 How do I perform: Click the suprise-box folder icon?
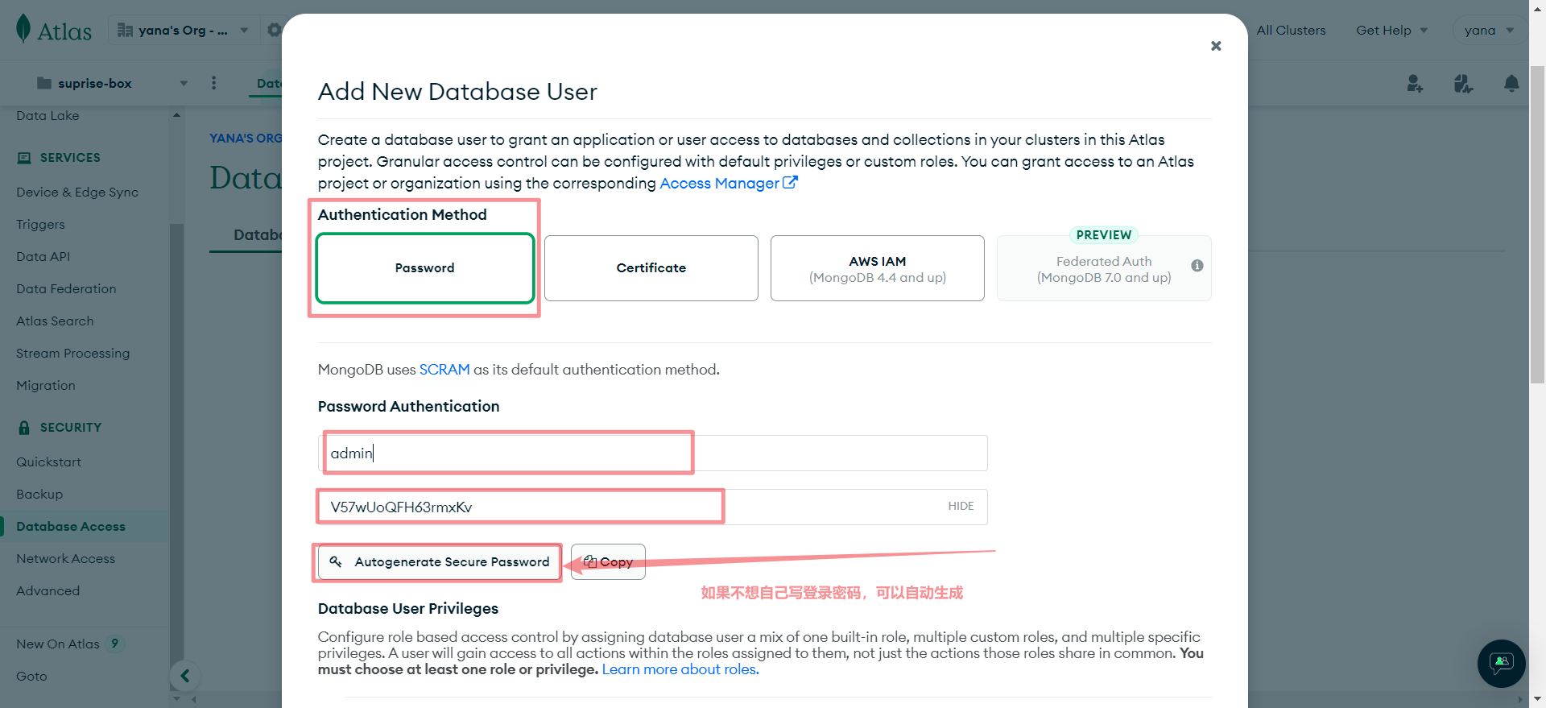coord(44,83)
